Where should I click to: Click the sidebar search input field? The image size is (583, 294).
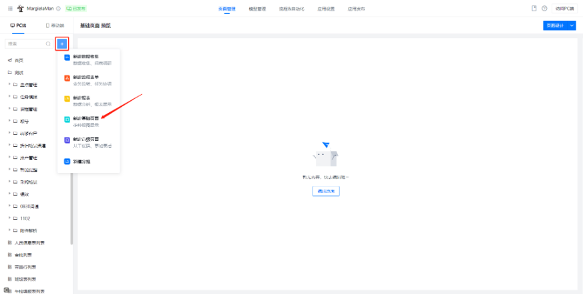(24, 43)
